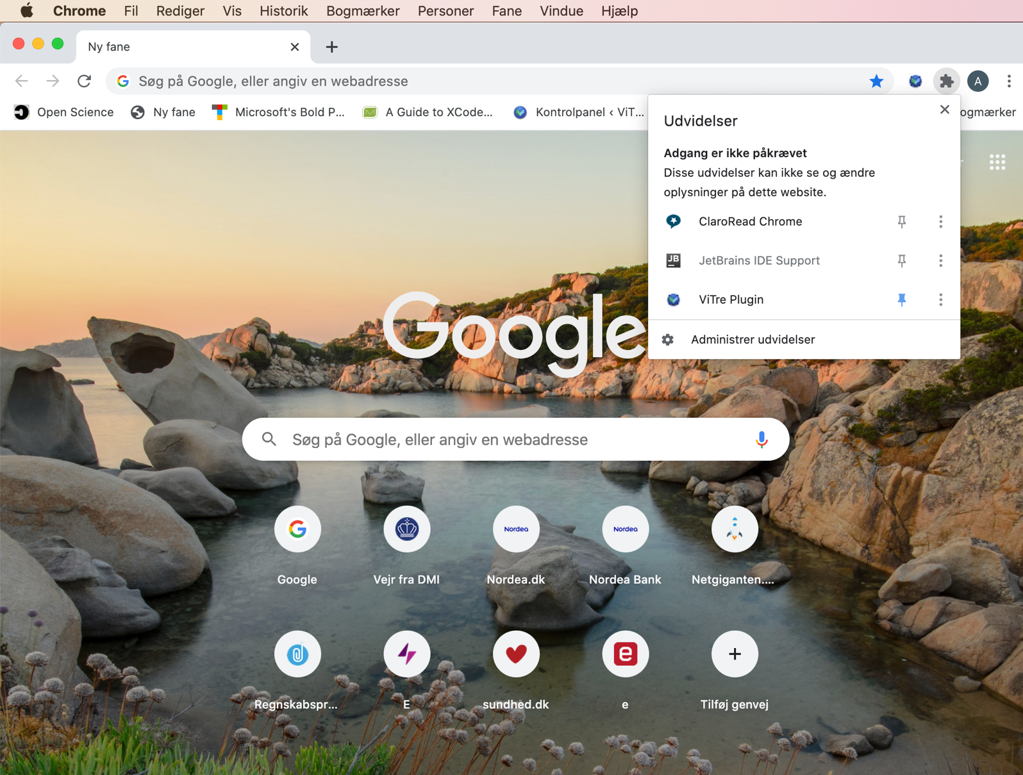Viewport: 1023px width, 775px height.
Task: Open the profile avatar A icon
Action: [x=977, y=81]
